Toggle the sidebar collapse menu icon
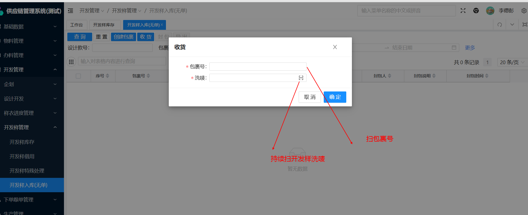The image size is (528, 215). pos(70,11)
